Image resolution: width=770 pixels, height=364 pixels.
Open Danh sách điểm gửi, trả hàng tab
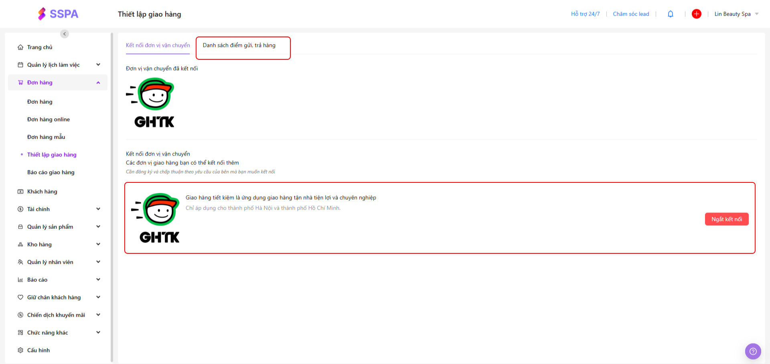point(239,45)
